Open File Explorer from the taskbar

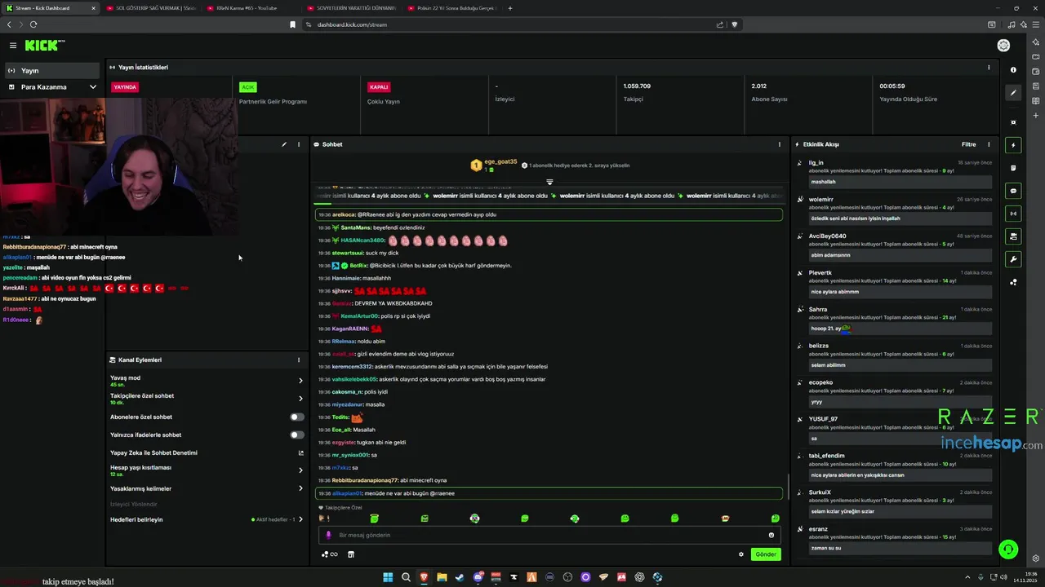click(x=442, y=577)
